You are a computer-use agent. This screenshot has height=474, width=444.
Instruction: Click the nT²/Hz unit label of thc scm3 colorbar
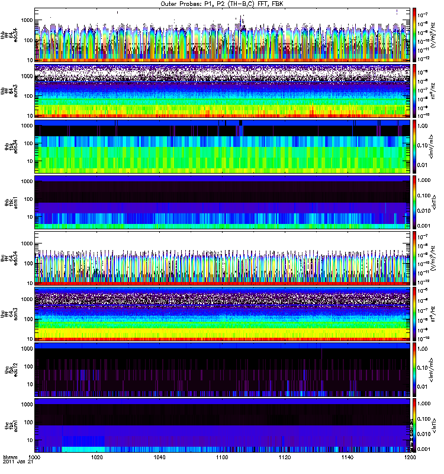tap(433, 314)
